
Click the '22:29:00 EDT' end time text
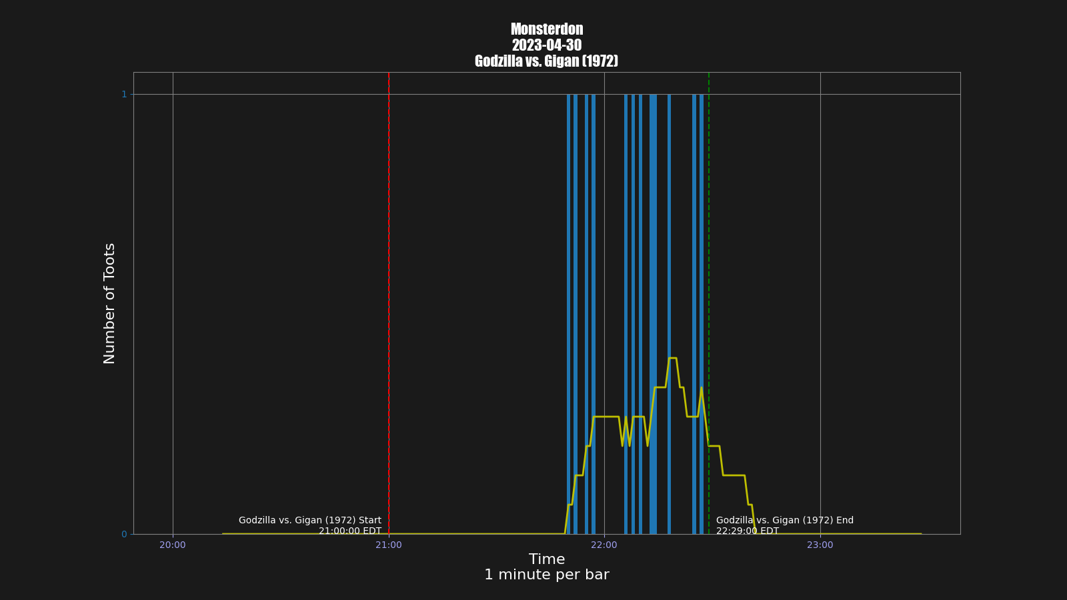pos(748,531)
